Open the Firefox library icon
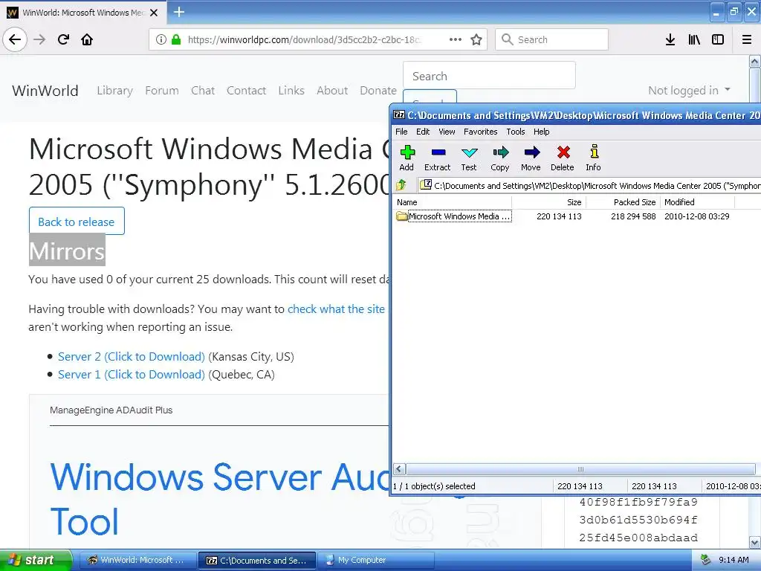 point(694,39)
